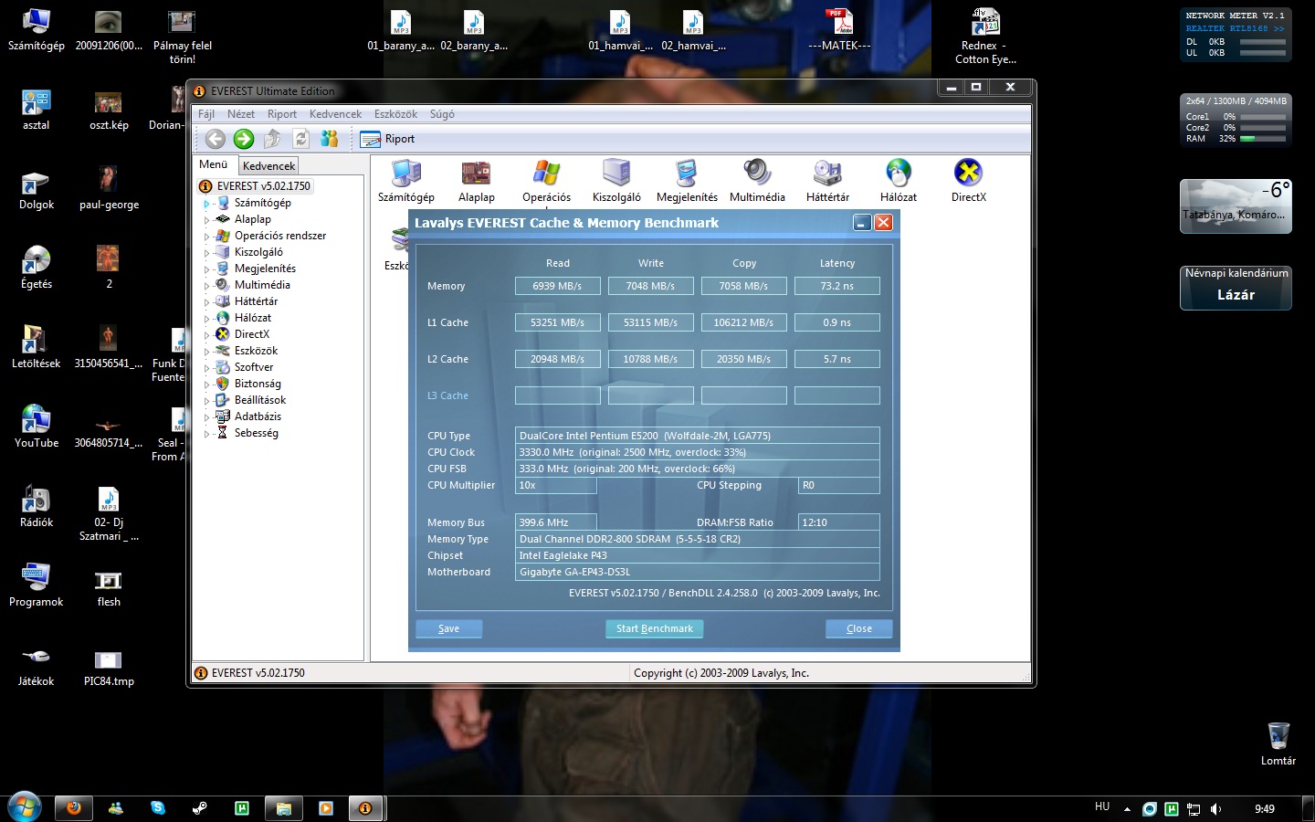The width and height of the screenshot is (1315, 822).
Task: Click the Motherboard Gigabyte GA-EP43-DS3L field
Action: (698, 572)
